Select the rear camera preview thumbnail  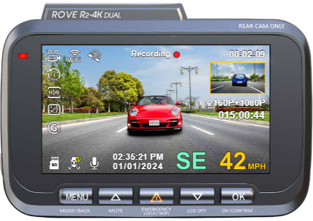pos(237,78)
